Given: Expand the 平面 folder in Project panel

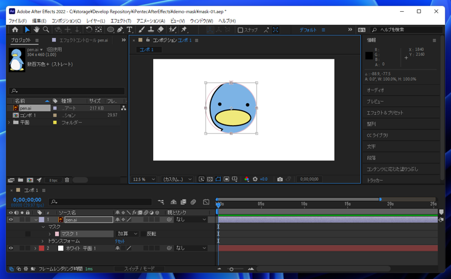Looking at the screenshot, I should tap(9, 122).
